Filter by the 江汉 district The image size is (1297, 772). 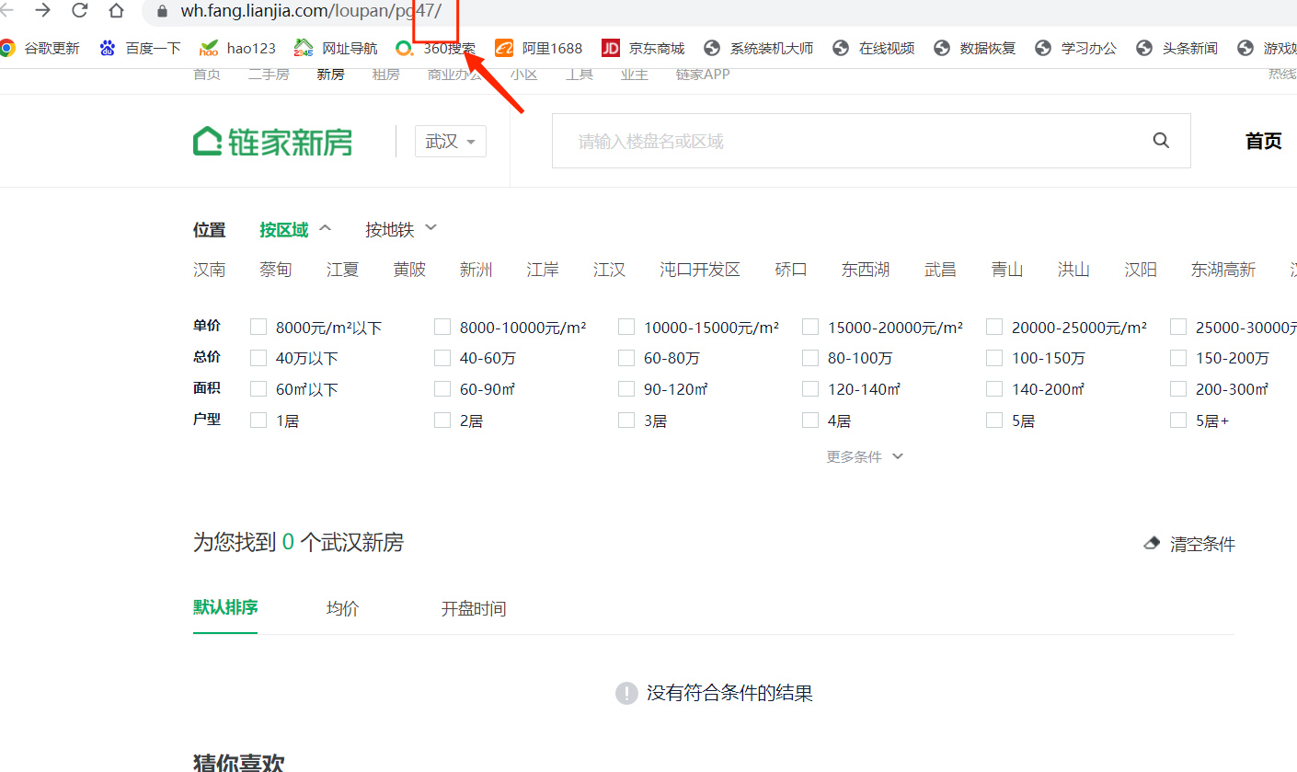click(x=610, y=270)
